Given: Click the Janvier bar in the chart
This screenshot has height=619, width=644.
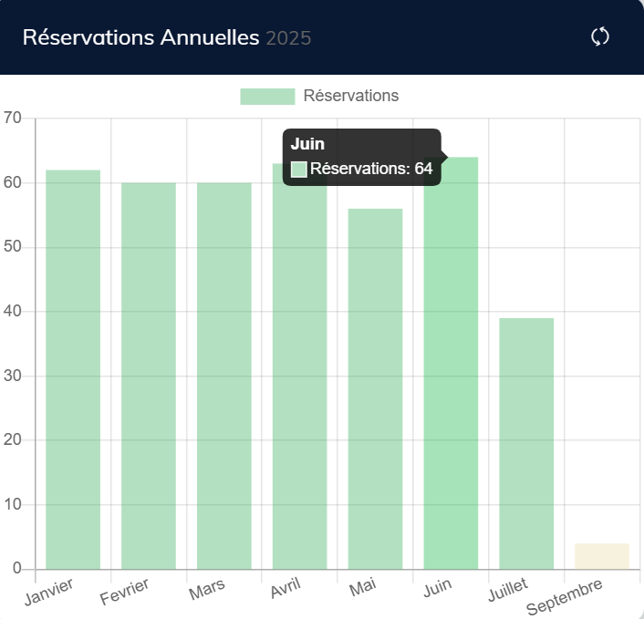Looking at the screenshot, I should (x=73, y=369).
